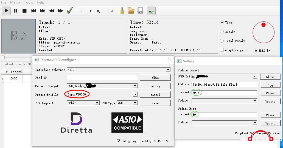The height and width of the screenshot is (148, 283).
Task: Click the config button
Action: click(155, 86)
